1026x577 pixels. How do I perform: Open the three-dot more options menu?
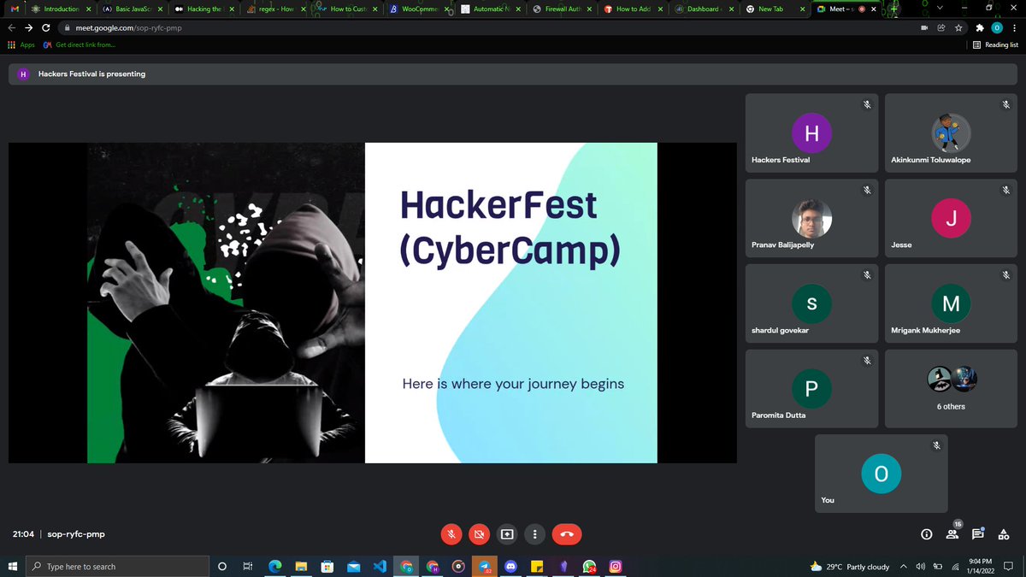tap(535, 534)
